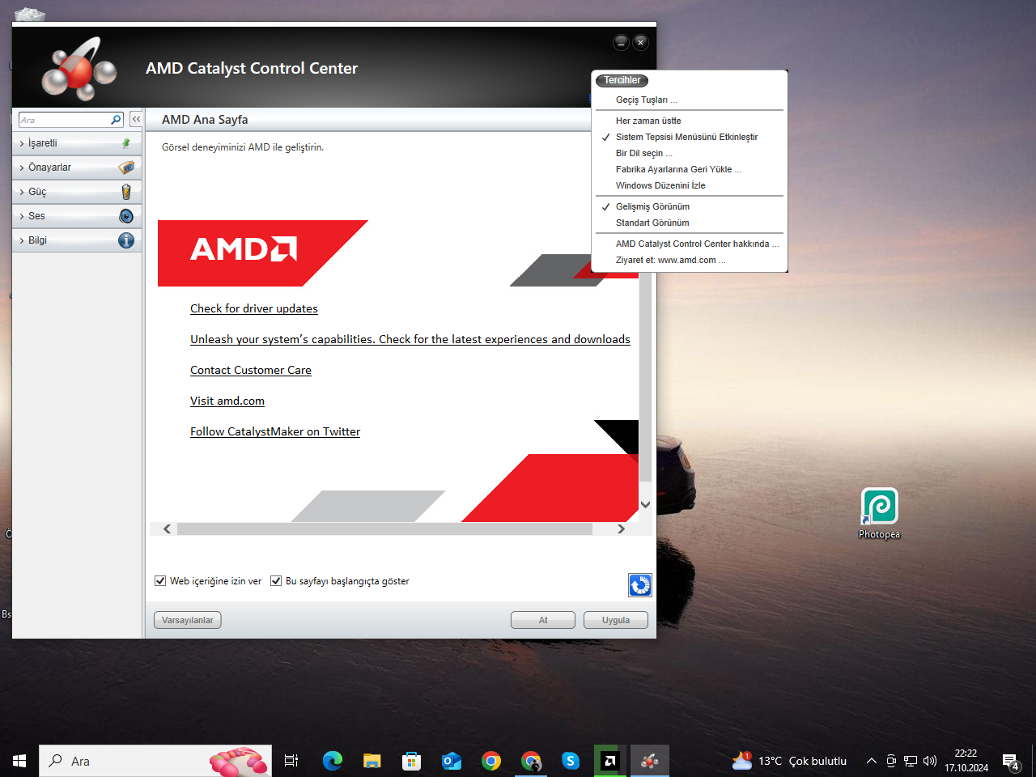Expand the Bilgi section chevron
The height and width of the screenshot is (777, 1036).
(x=22, y=241)
